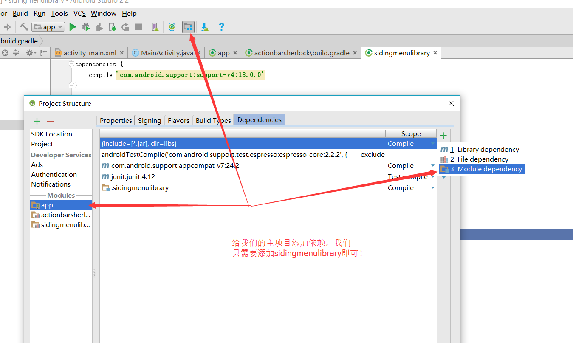Screen dimensions: 573x343
Task: Click the Run with Coverage icon
Action: pyautogui.click(x=99, y=27)
